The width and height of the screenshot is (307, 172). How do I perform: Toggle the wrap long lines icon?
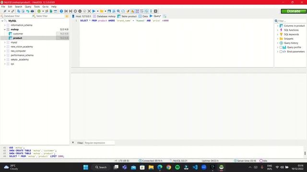click(142, 11)
